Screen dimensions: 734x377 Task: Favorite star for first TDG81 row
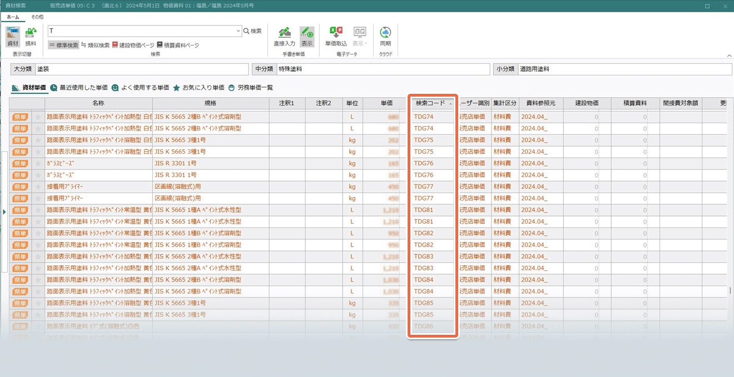(x=38, y=210)
